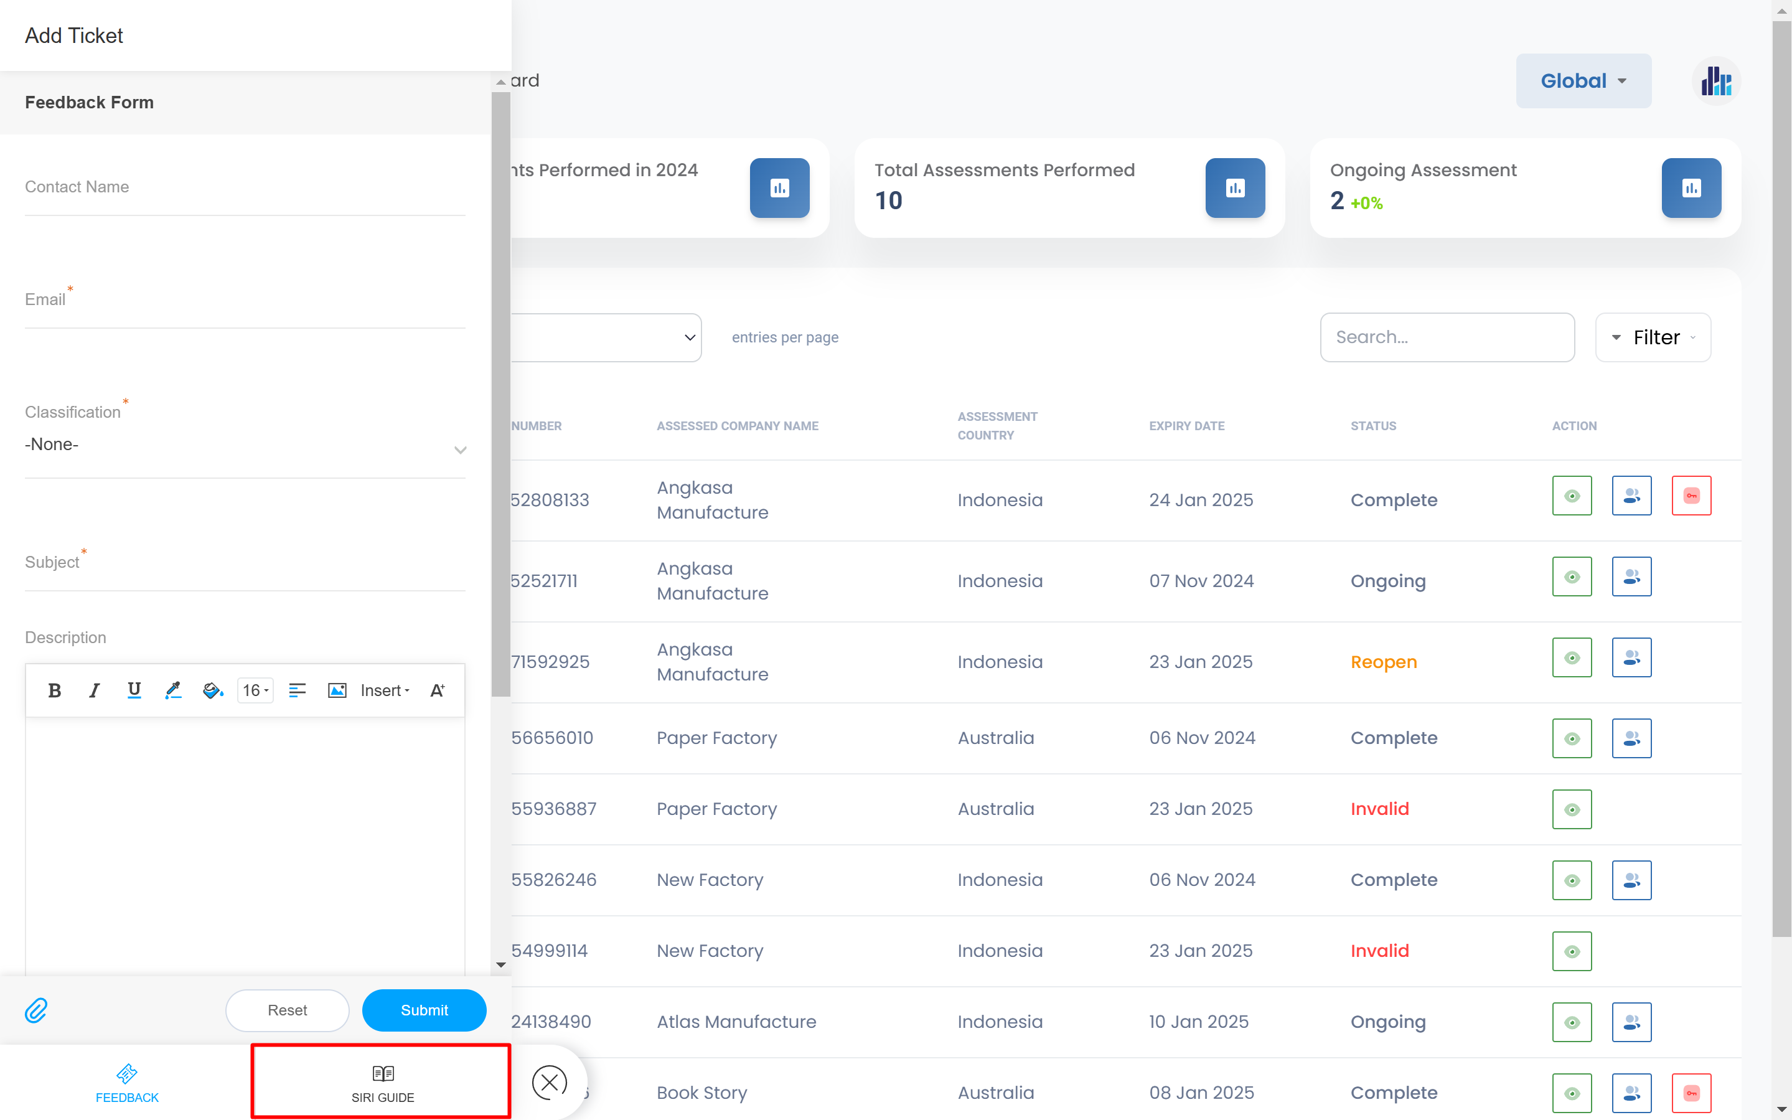View New Factory assessment 54999114 via eye icon
This screenshot has width=1792, height=1120.
pos(1571,951)
